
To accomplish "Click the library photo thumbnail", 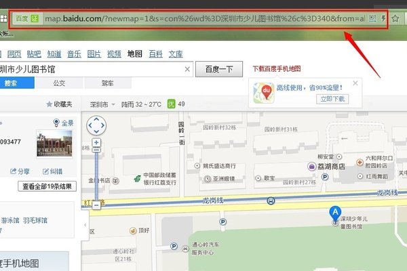I will coord(54,144).
